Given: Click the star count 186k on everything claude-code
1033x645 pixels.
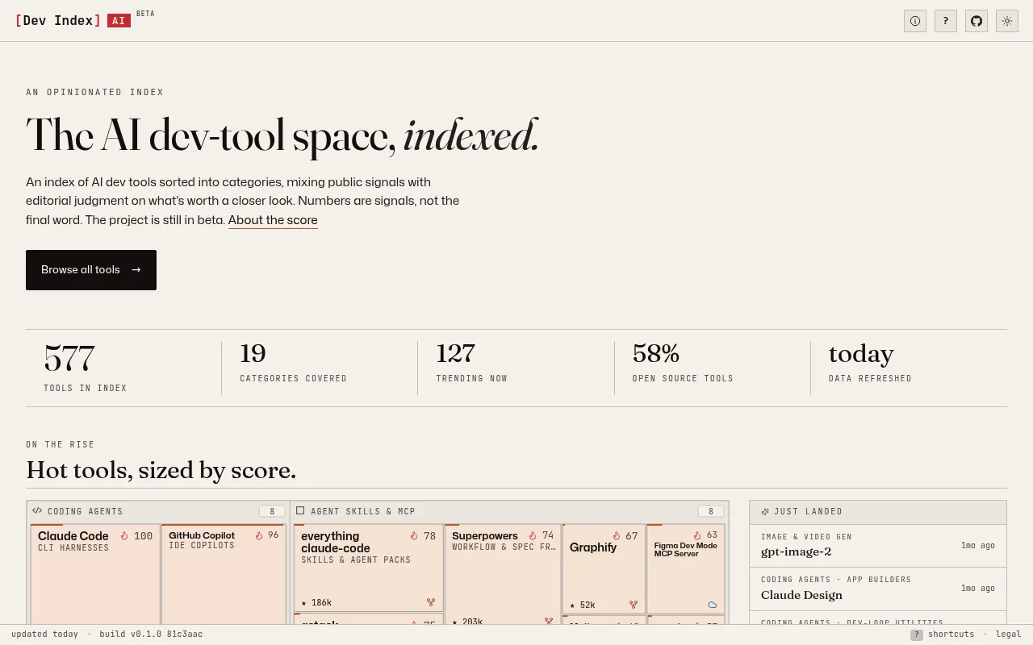Looking at the screenshot, I should [x=316, y=603].
